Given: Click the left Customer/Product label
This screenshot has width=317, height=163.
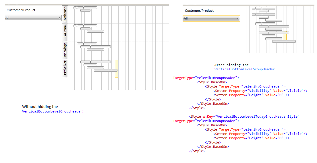Looking at the screenshot, I should tap(21, 10).
